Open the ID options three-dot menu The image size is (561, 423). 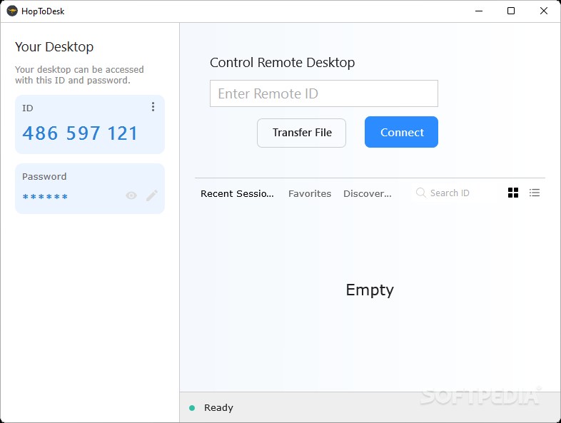tap(153, 106)
